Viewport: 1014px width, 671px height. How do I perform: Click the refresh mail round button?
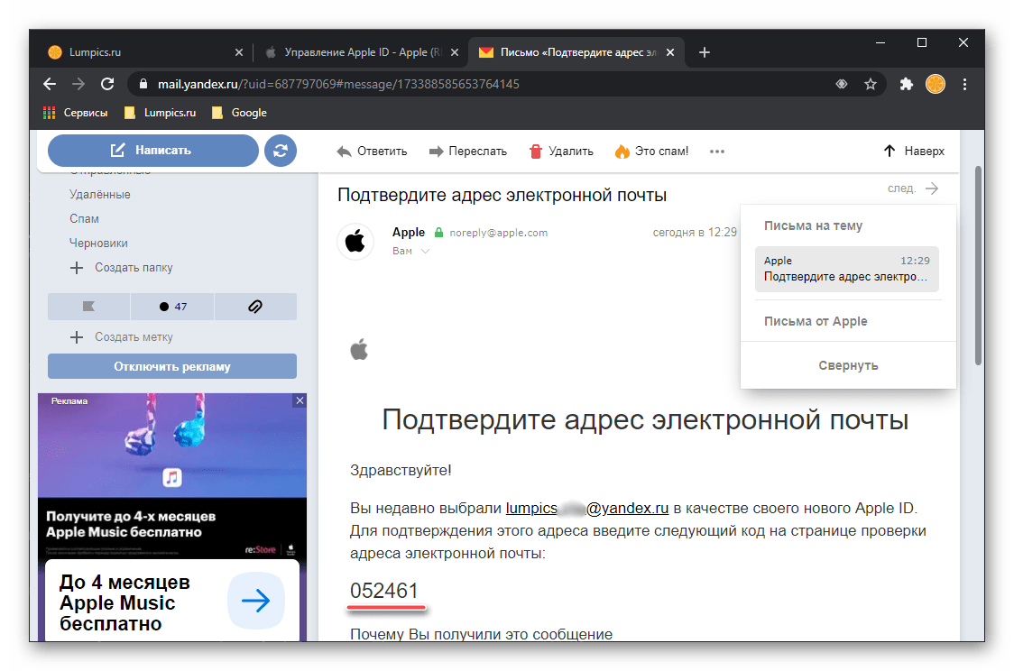(x=281, y=151)
